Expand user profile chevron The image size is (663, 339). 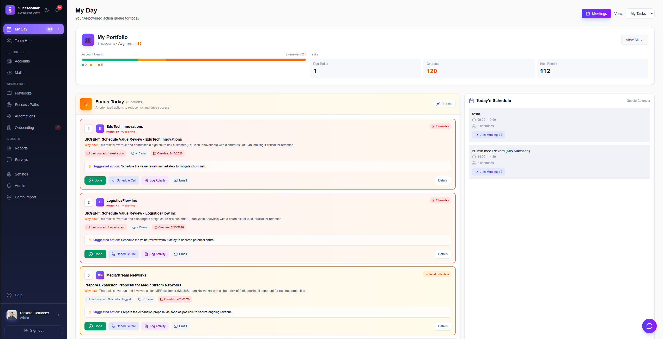point(59,315)
